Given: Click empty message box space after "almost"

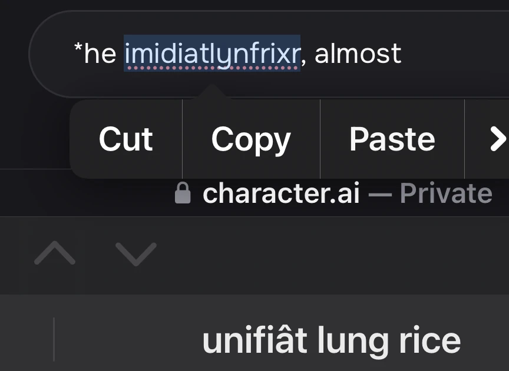Looking at the screenshot, I should point(454,54).
